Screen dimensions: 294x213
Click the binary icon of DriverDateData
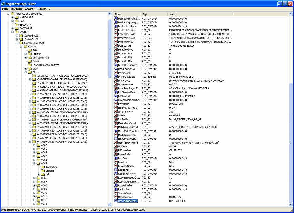[x=116, y=76]
